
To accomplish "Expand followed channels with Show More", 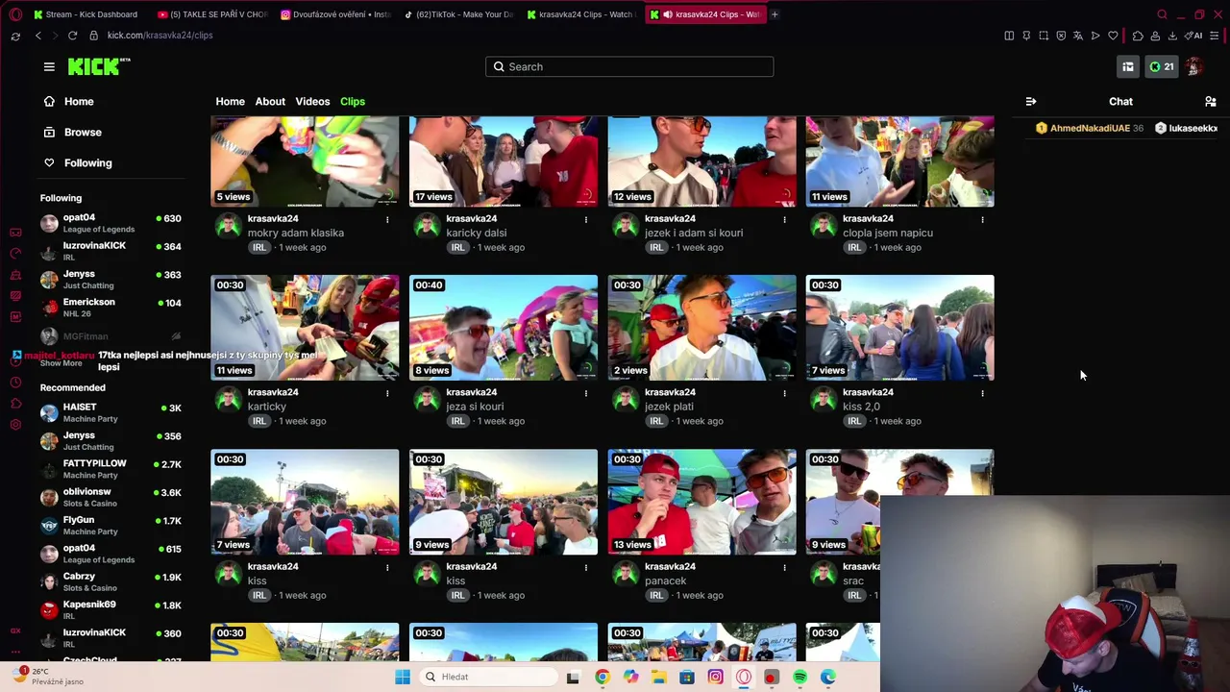I will (x=61, y=363).
